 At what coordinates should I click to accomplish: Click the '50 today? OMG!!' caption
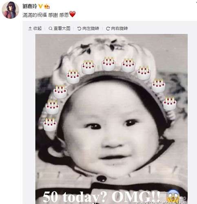101,197
